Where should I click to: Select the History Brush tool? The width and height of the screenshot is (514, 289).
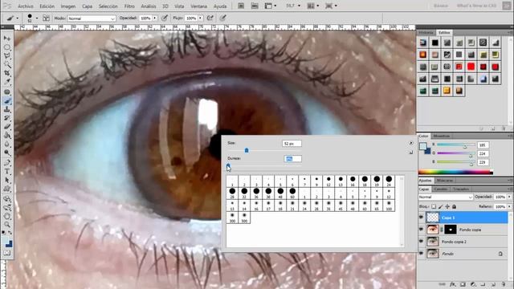point(7,118)
